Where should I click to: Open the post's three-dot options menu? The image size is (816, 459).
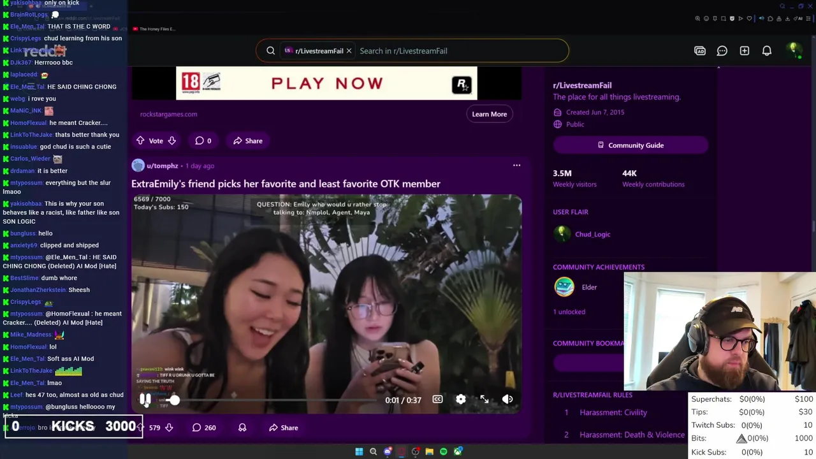pyautogui.click(x=516, y=166)
